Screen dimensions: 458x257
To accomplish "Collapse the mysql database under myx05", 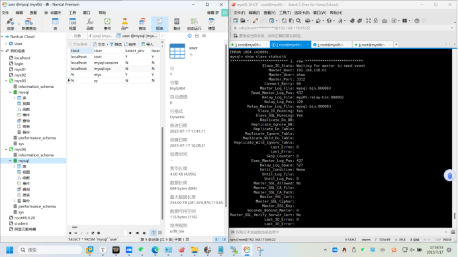I will [x=10, y=92].
